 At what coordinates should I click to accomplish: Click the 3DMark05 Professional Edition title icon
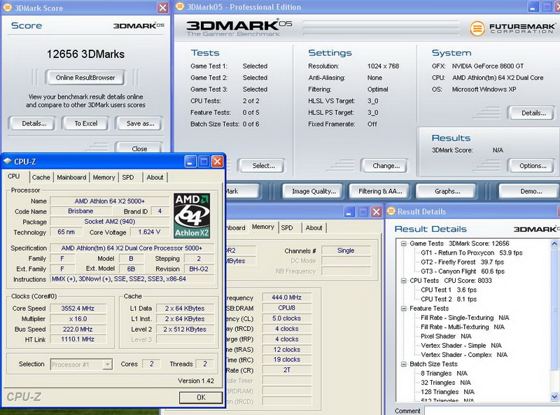click(x=180, y=6)
